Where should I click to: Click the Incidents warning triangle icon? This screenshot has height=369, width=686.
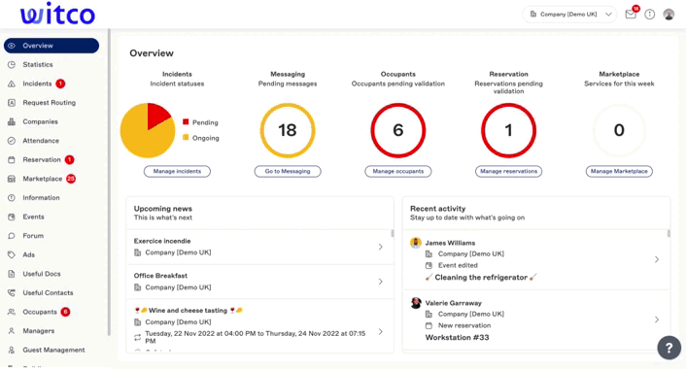[x=12, y=84]
